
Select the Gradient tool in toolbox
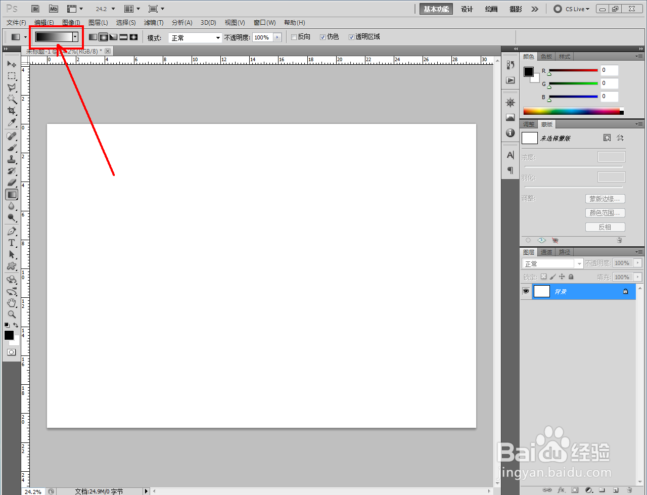11,195
